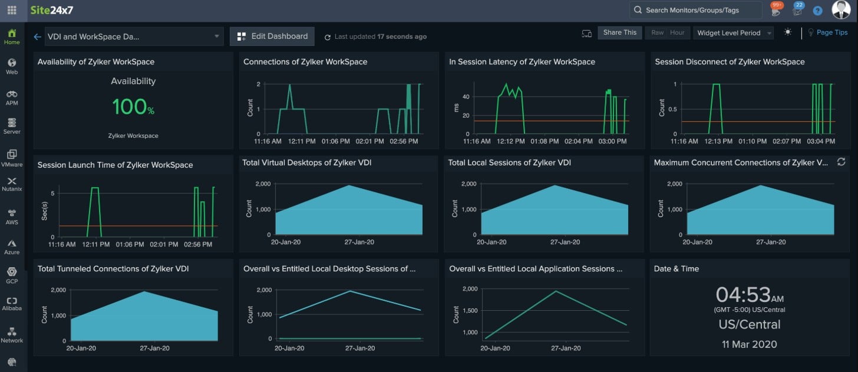Open the Widget Level Period dropdown
The image size is (858, 372).
click(x=733, y=33)
